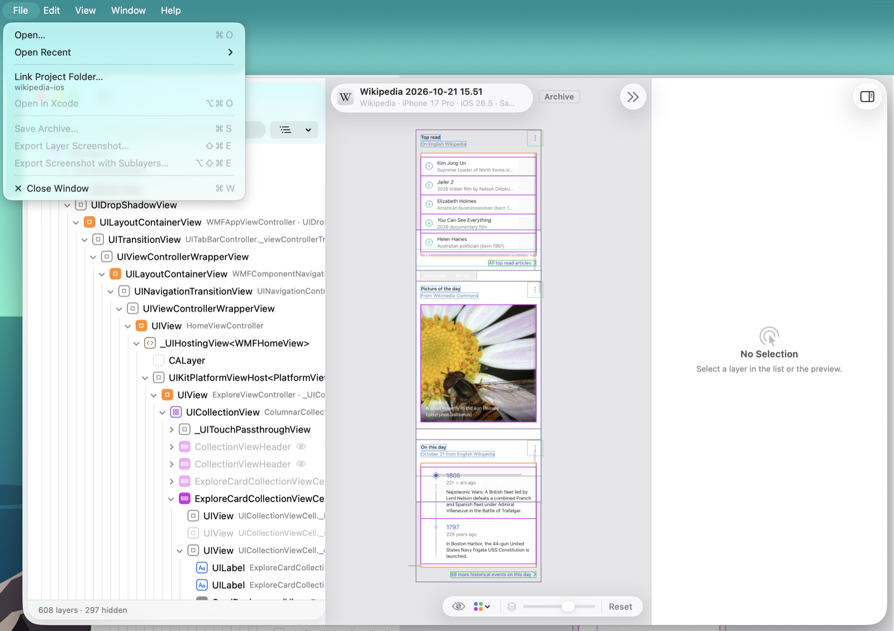This screenshot has width=894, height=631.
Task: Select the second UILabel tree row
Action: pyautogui.click(x=176, y=585)
